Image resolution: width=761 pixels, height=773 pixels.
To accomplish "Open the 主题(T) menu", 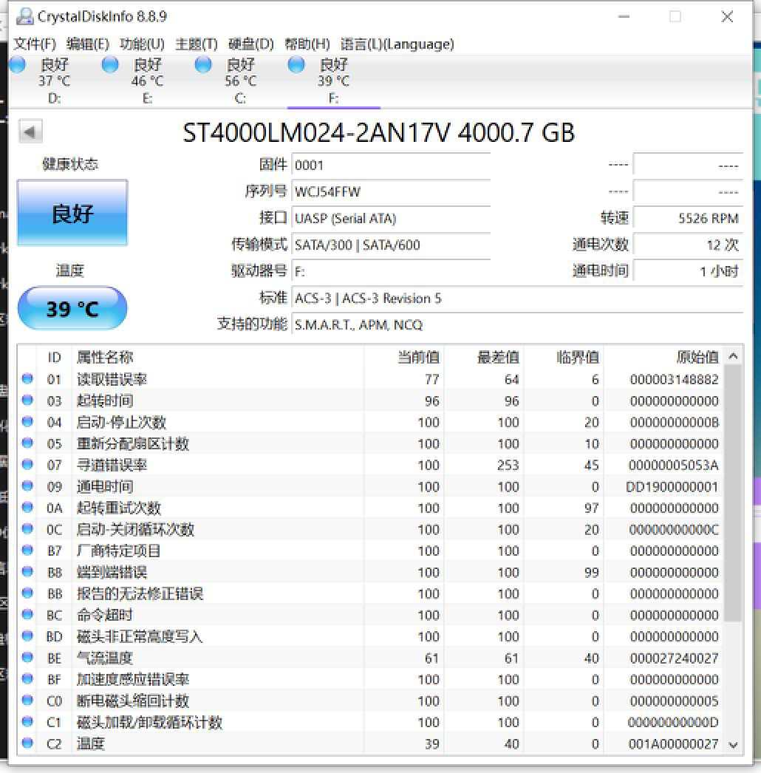I will 194,44.
